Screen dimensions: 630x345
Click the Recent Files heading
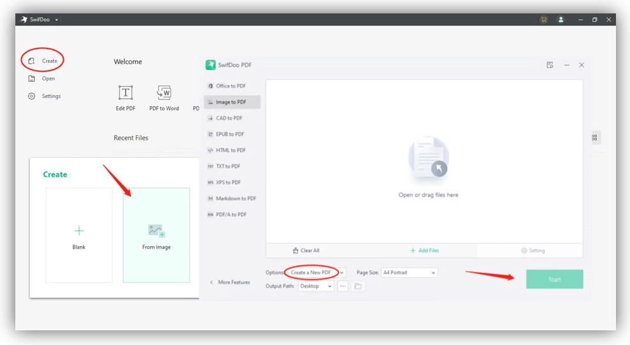coord(131,138)
